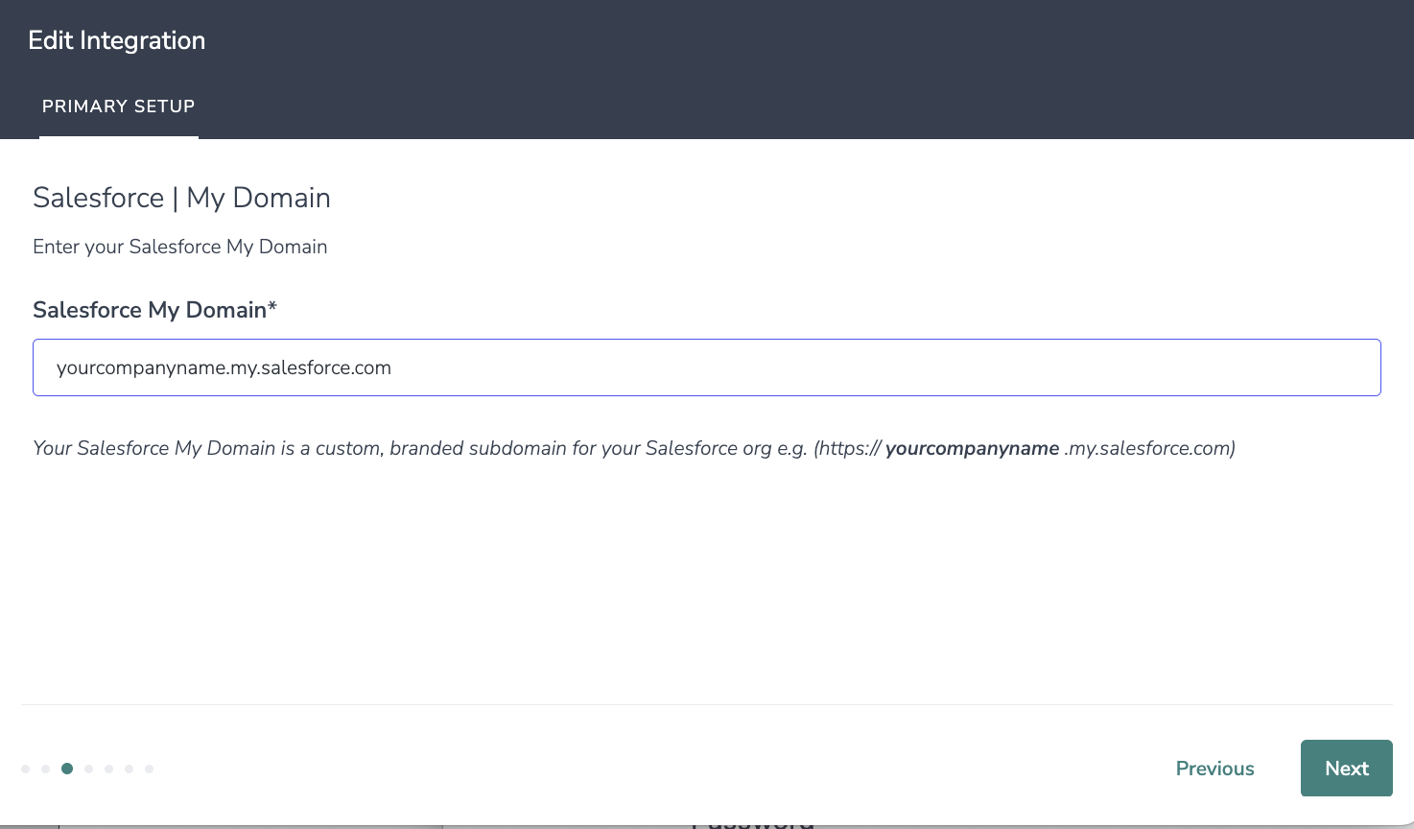Jump to the fifth progress dot

pos(109,769)
